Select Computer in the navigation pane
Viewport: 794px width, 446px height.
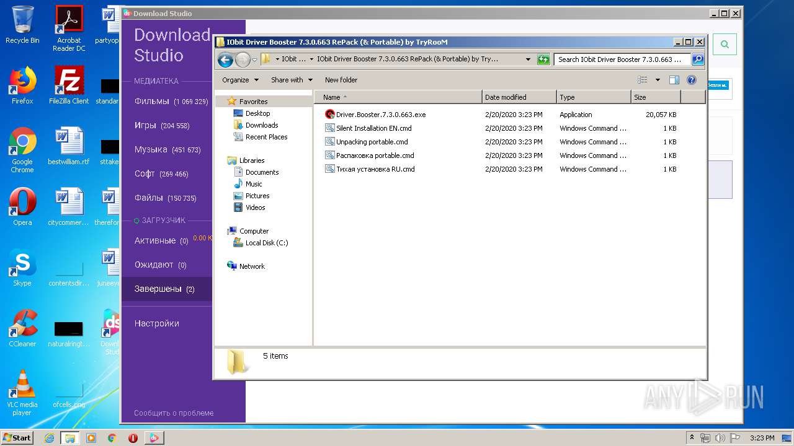click(x=254, y=231)
